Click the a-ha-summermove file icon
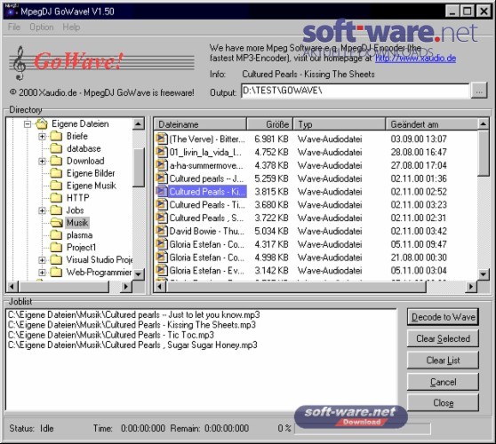Screen dimensions: 496x444 click(161, 165)
